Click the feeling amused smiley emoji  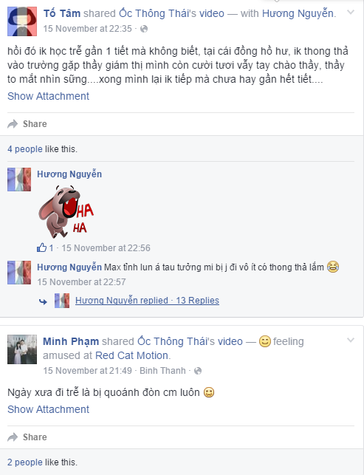point(264,342)
